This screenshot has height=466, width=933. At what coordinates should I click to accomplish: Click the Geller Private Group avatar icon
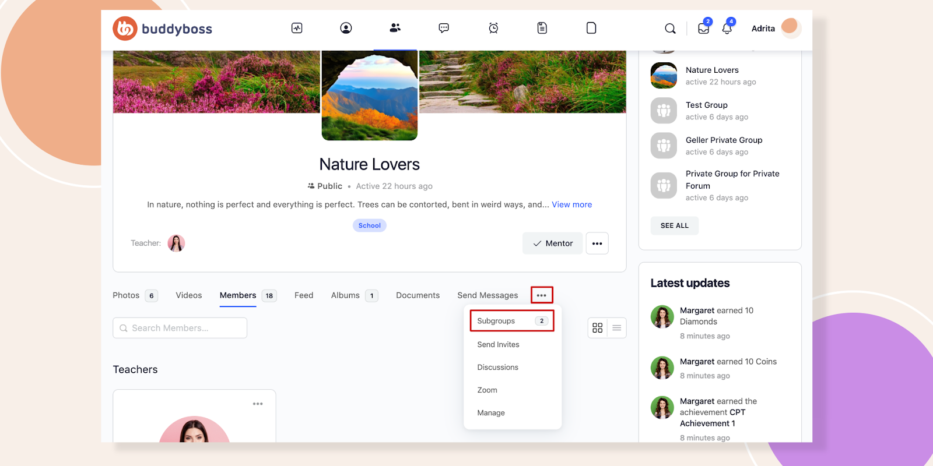coord(664,146)
